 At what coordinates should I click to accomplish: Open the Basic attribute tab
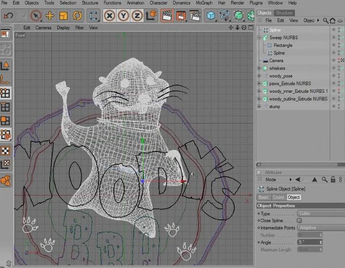[x=263, y=197]
